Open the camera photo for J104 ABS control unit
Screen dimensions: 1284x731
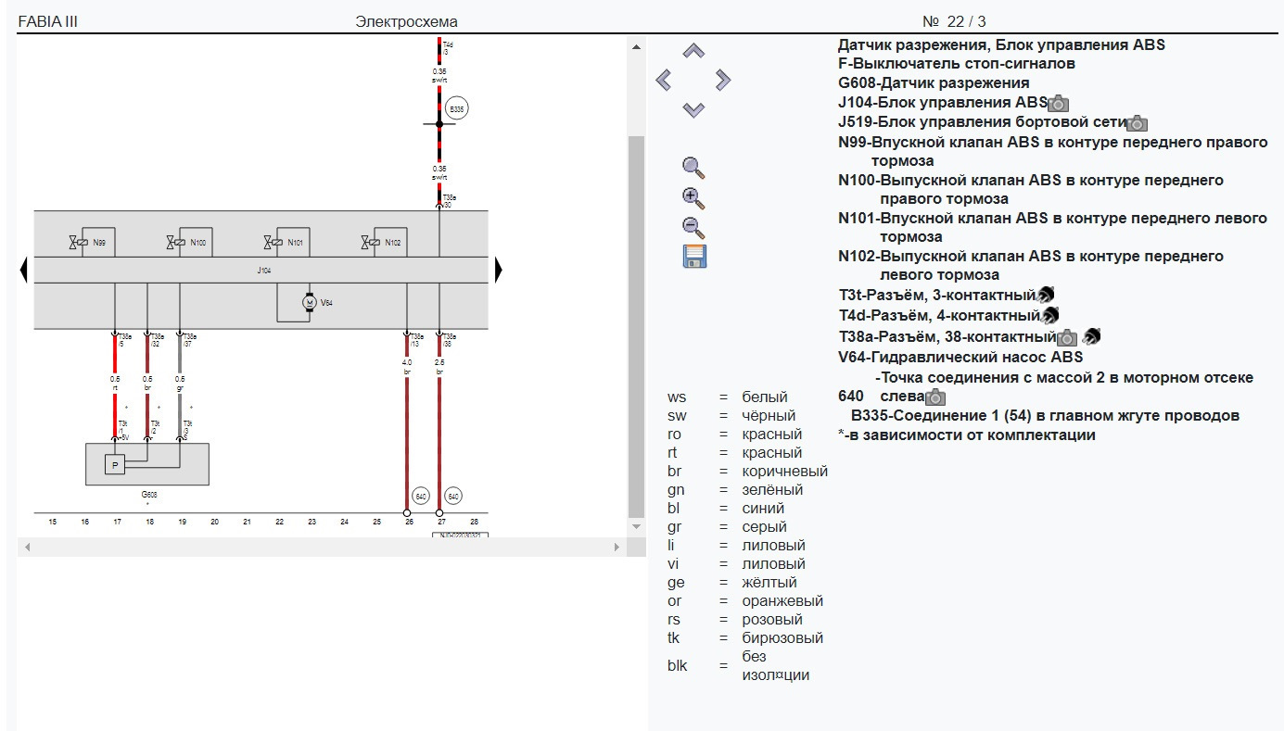(x=1058, y=104)
